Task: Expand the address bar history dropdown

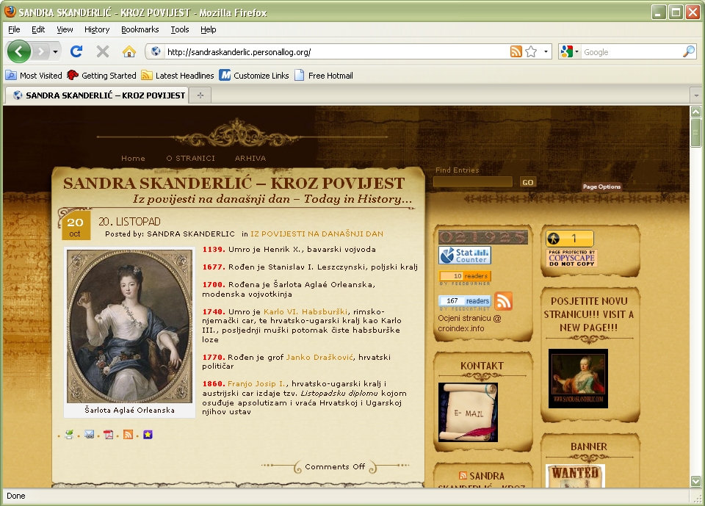Action: 546,51
